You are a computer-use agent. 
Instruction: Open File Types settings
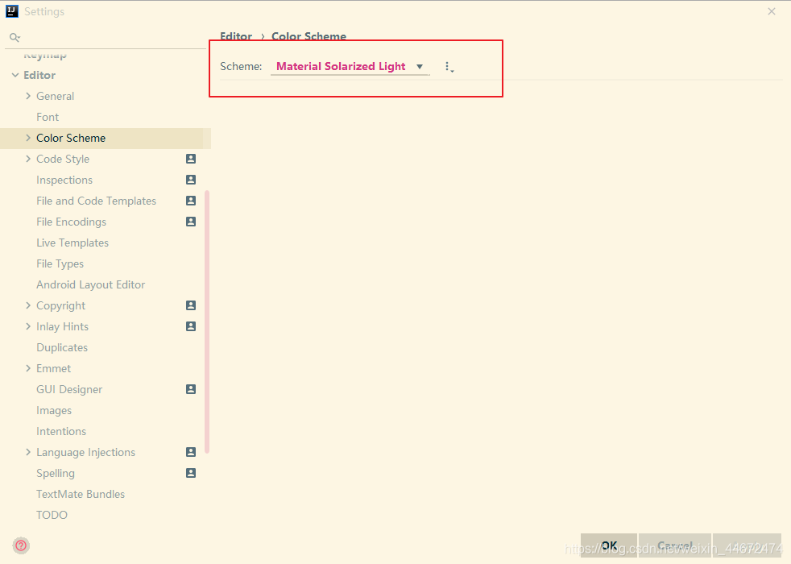(60, 263)
